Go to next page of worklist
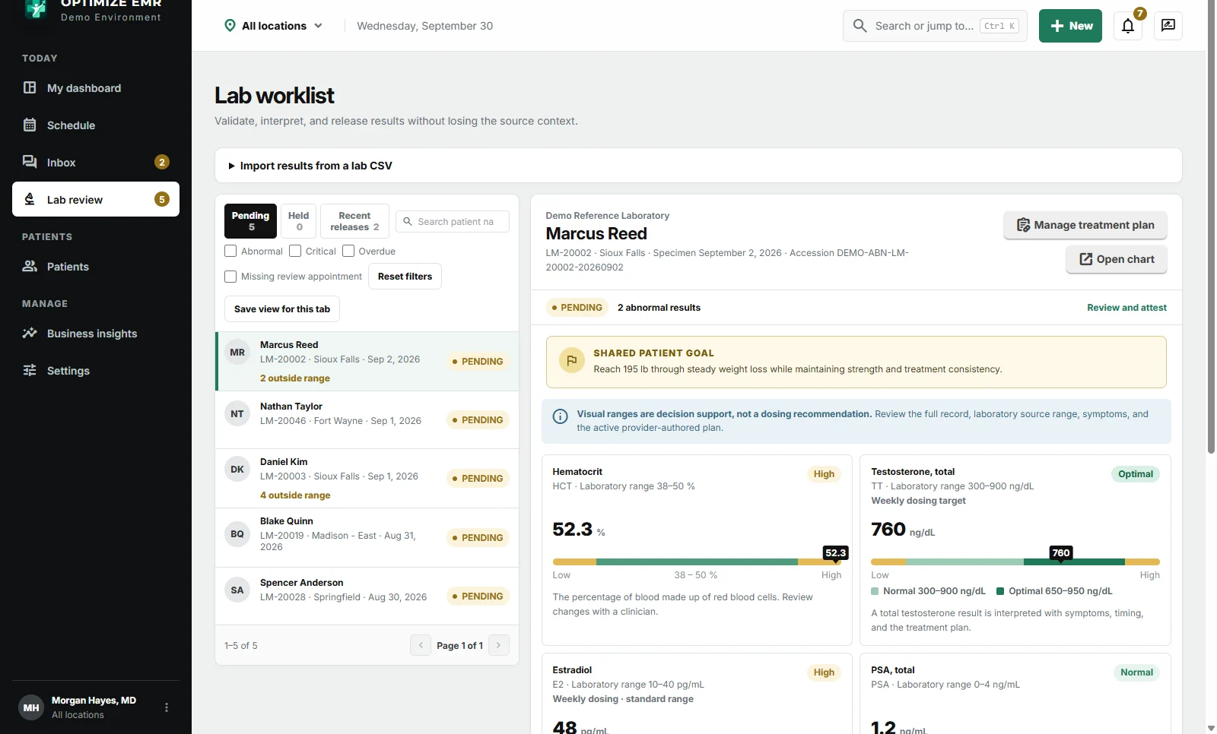 [x=498, y=645]
